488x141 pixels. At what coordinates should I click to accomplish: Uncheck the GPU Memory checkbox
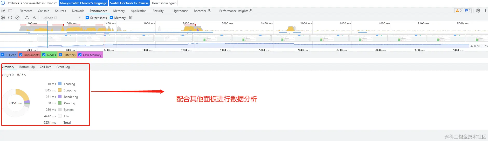point(80,55)
